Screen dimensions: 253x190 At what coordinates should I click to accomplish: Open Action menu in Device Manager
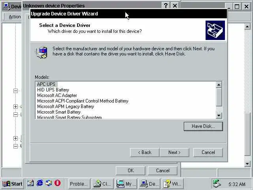click(x=15, y=17)
